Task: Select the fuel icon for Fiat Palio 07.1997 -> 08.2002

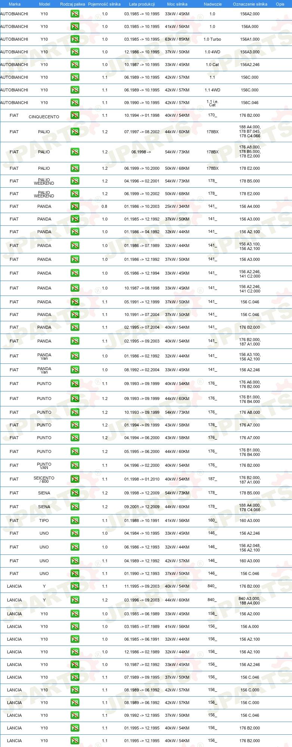Action: pyautogui.click(x=75, y=132)
